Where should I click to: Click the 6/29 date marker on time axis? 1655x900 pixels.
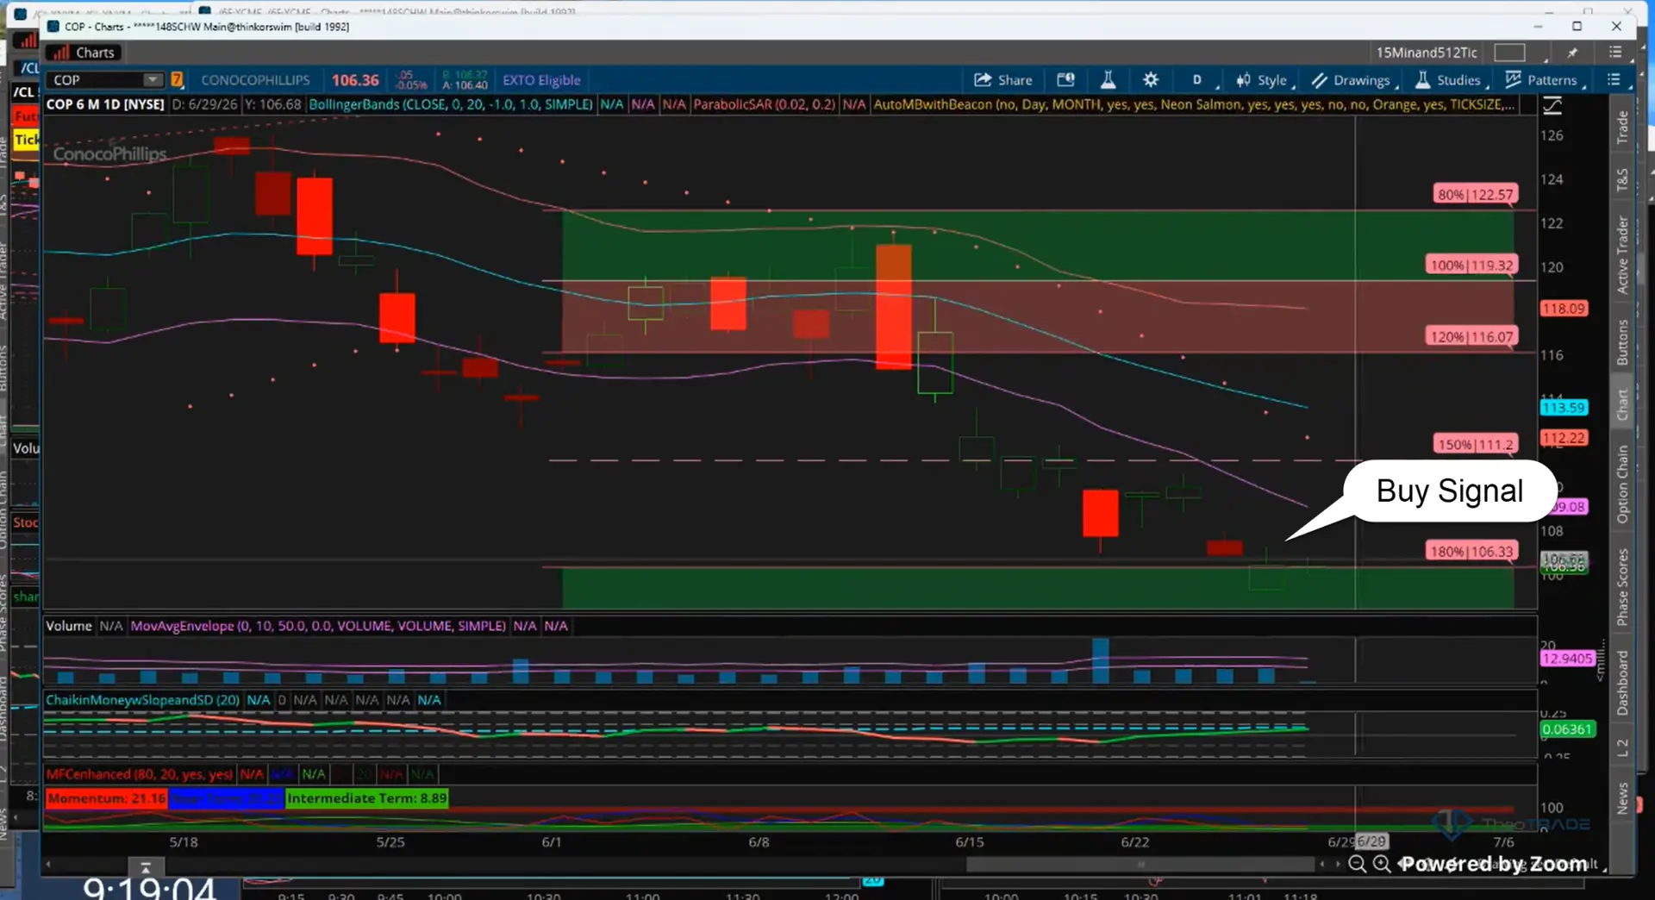[x=1371, y=841]
